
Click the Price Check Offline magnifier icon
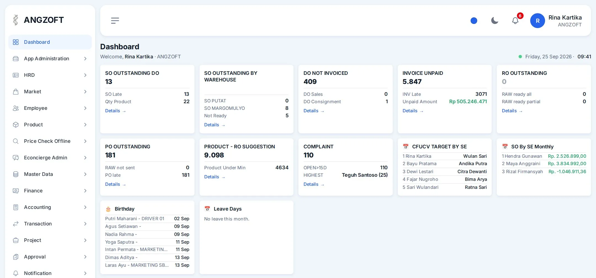click(16, 141)
